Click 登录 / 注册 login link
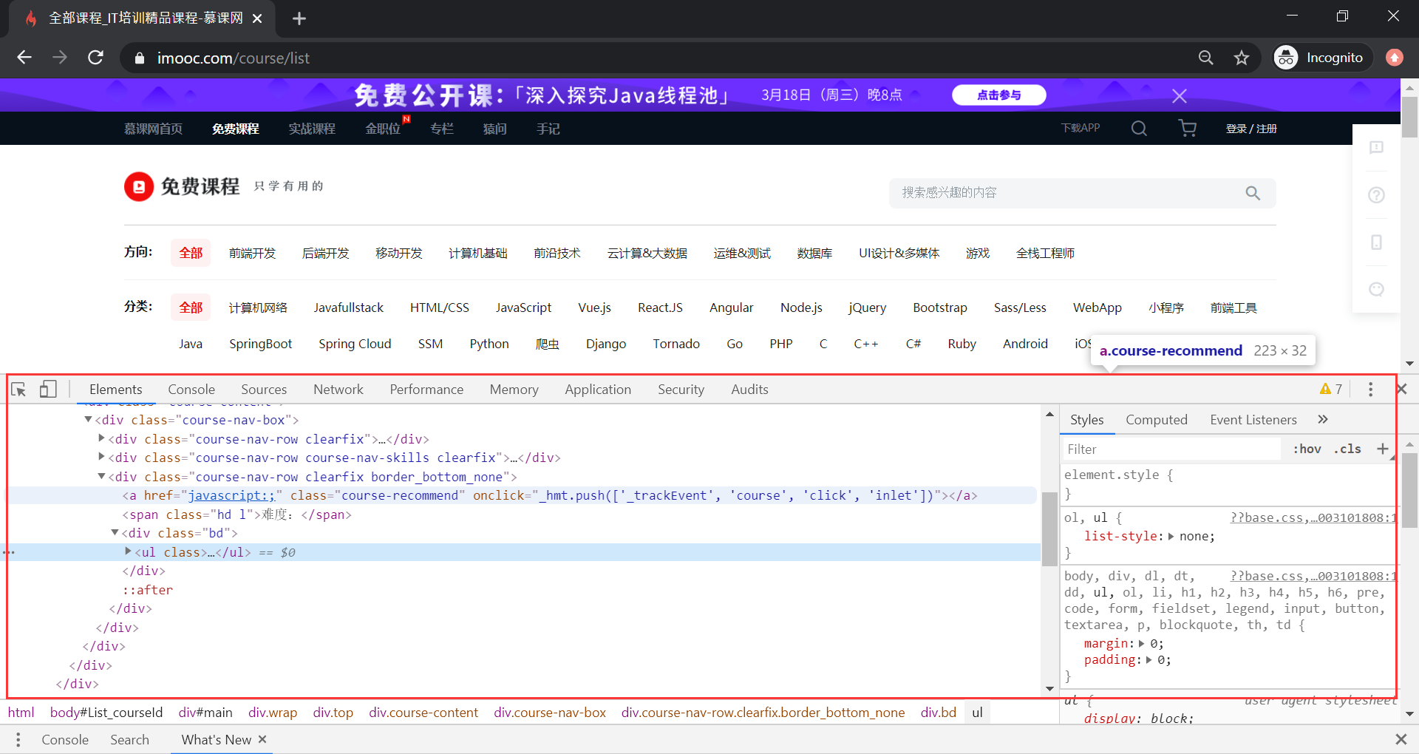Viewport: 1419px width, 754px height. tap(1251, 129)
